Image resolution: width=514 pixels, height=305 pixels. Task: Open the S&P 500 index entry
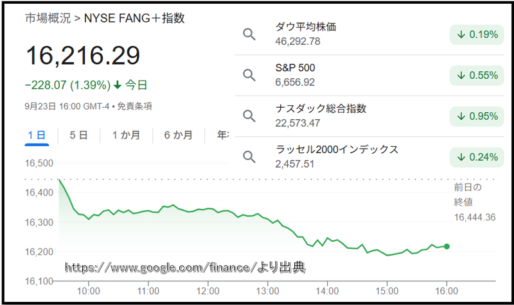[295, 68]
